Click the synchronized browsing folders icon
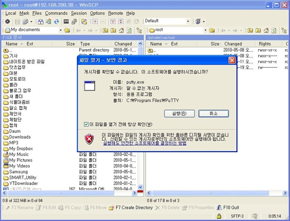This screenshot has height=221, width=290. 84,21
